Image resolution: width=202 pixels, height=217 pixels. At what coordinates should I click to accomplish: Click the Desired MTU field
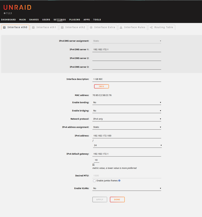(x=127, y=176)
